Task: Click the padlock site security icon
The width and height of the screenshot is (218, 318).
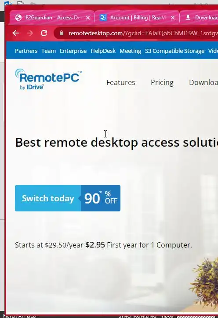Action: click(62, 33)
